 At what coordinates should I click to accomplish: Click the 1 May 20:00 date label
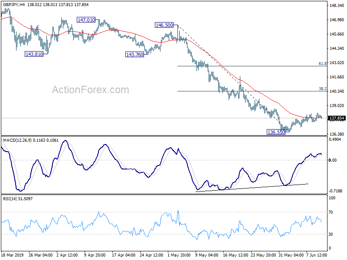[x=179, y=255]
